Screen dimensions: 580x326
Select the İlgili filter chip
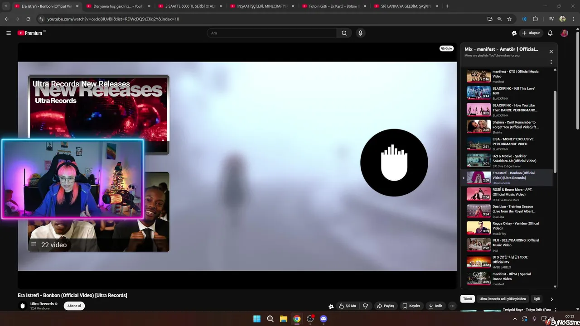click(536, 299)
